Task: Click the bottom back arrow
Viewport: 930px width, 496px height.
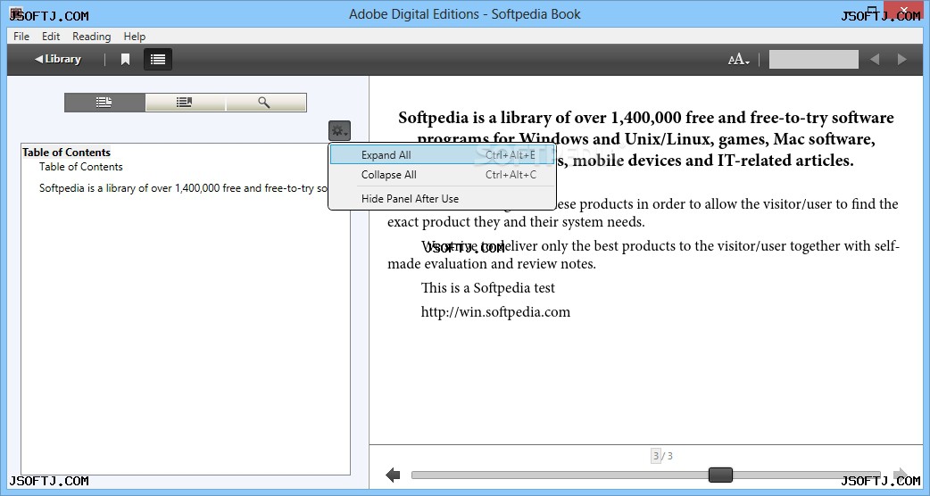Action: point(393,475)
